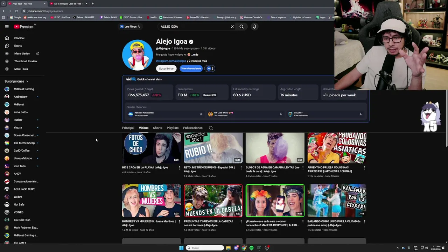Viewport: 448px width, 252px height.
Task: Switch to the second browser tab 'Así es la Lujosa Casa'
Action: [68, 3]
